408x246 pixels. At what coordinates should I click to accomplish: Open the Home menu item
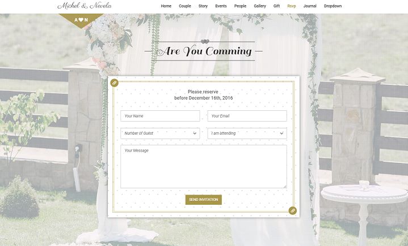click(x=166, y=6)
